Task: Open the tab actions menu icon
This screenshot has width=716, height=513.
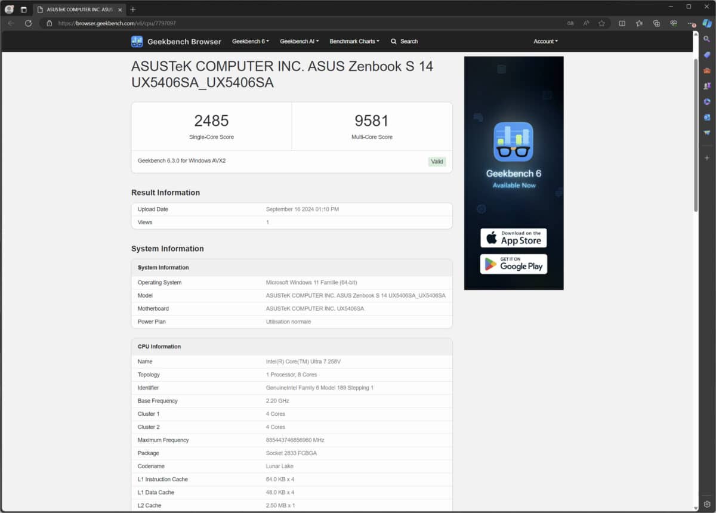Action: [x=24, y=10]
